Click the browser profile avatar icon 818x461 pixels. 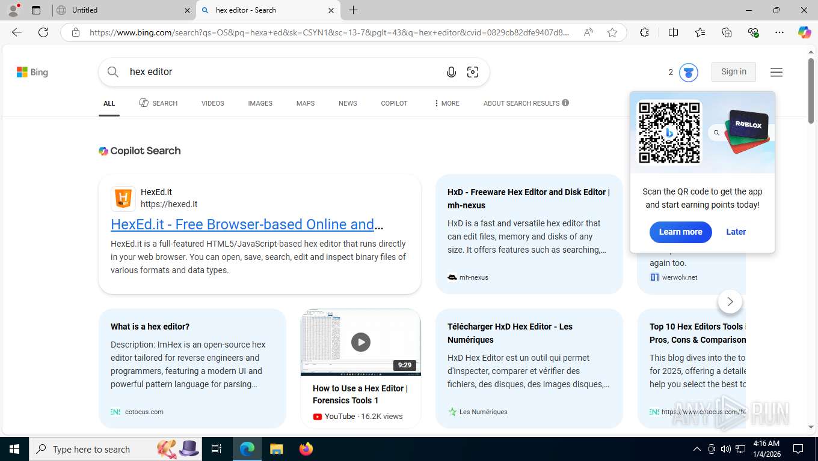(13, 10)
